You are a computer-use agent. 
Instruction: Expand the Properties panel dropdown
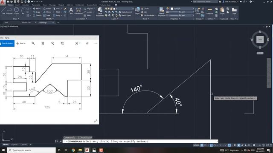click(175, 19)
